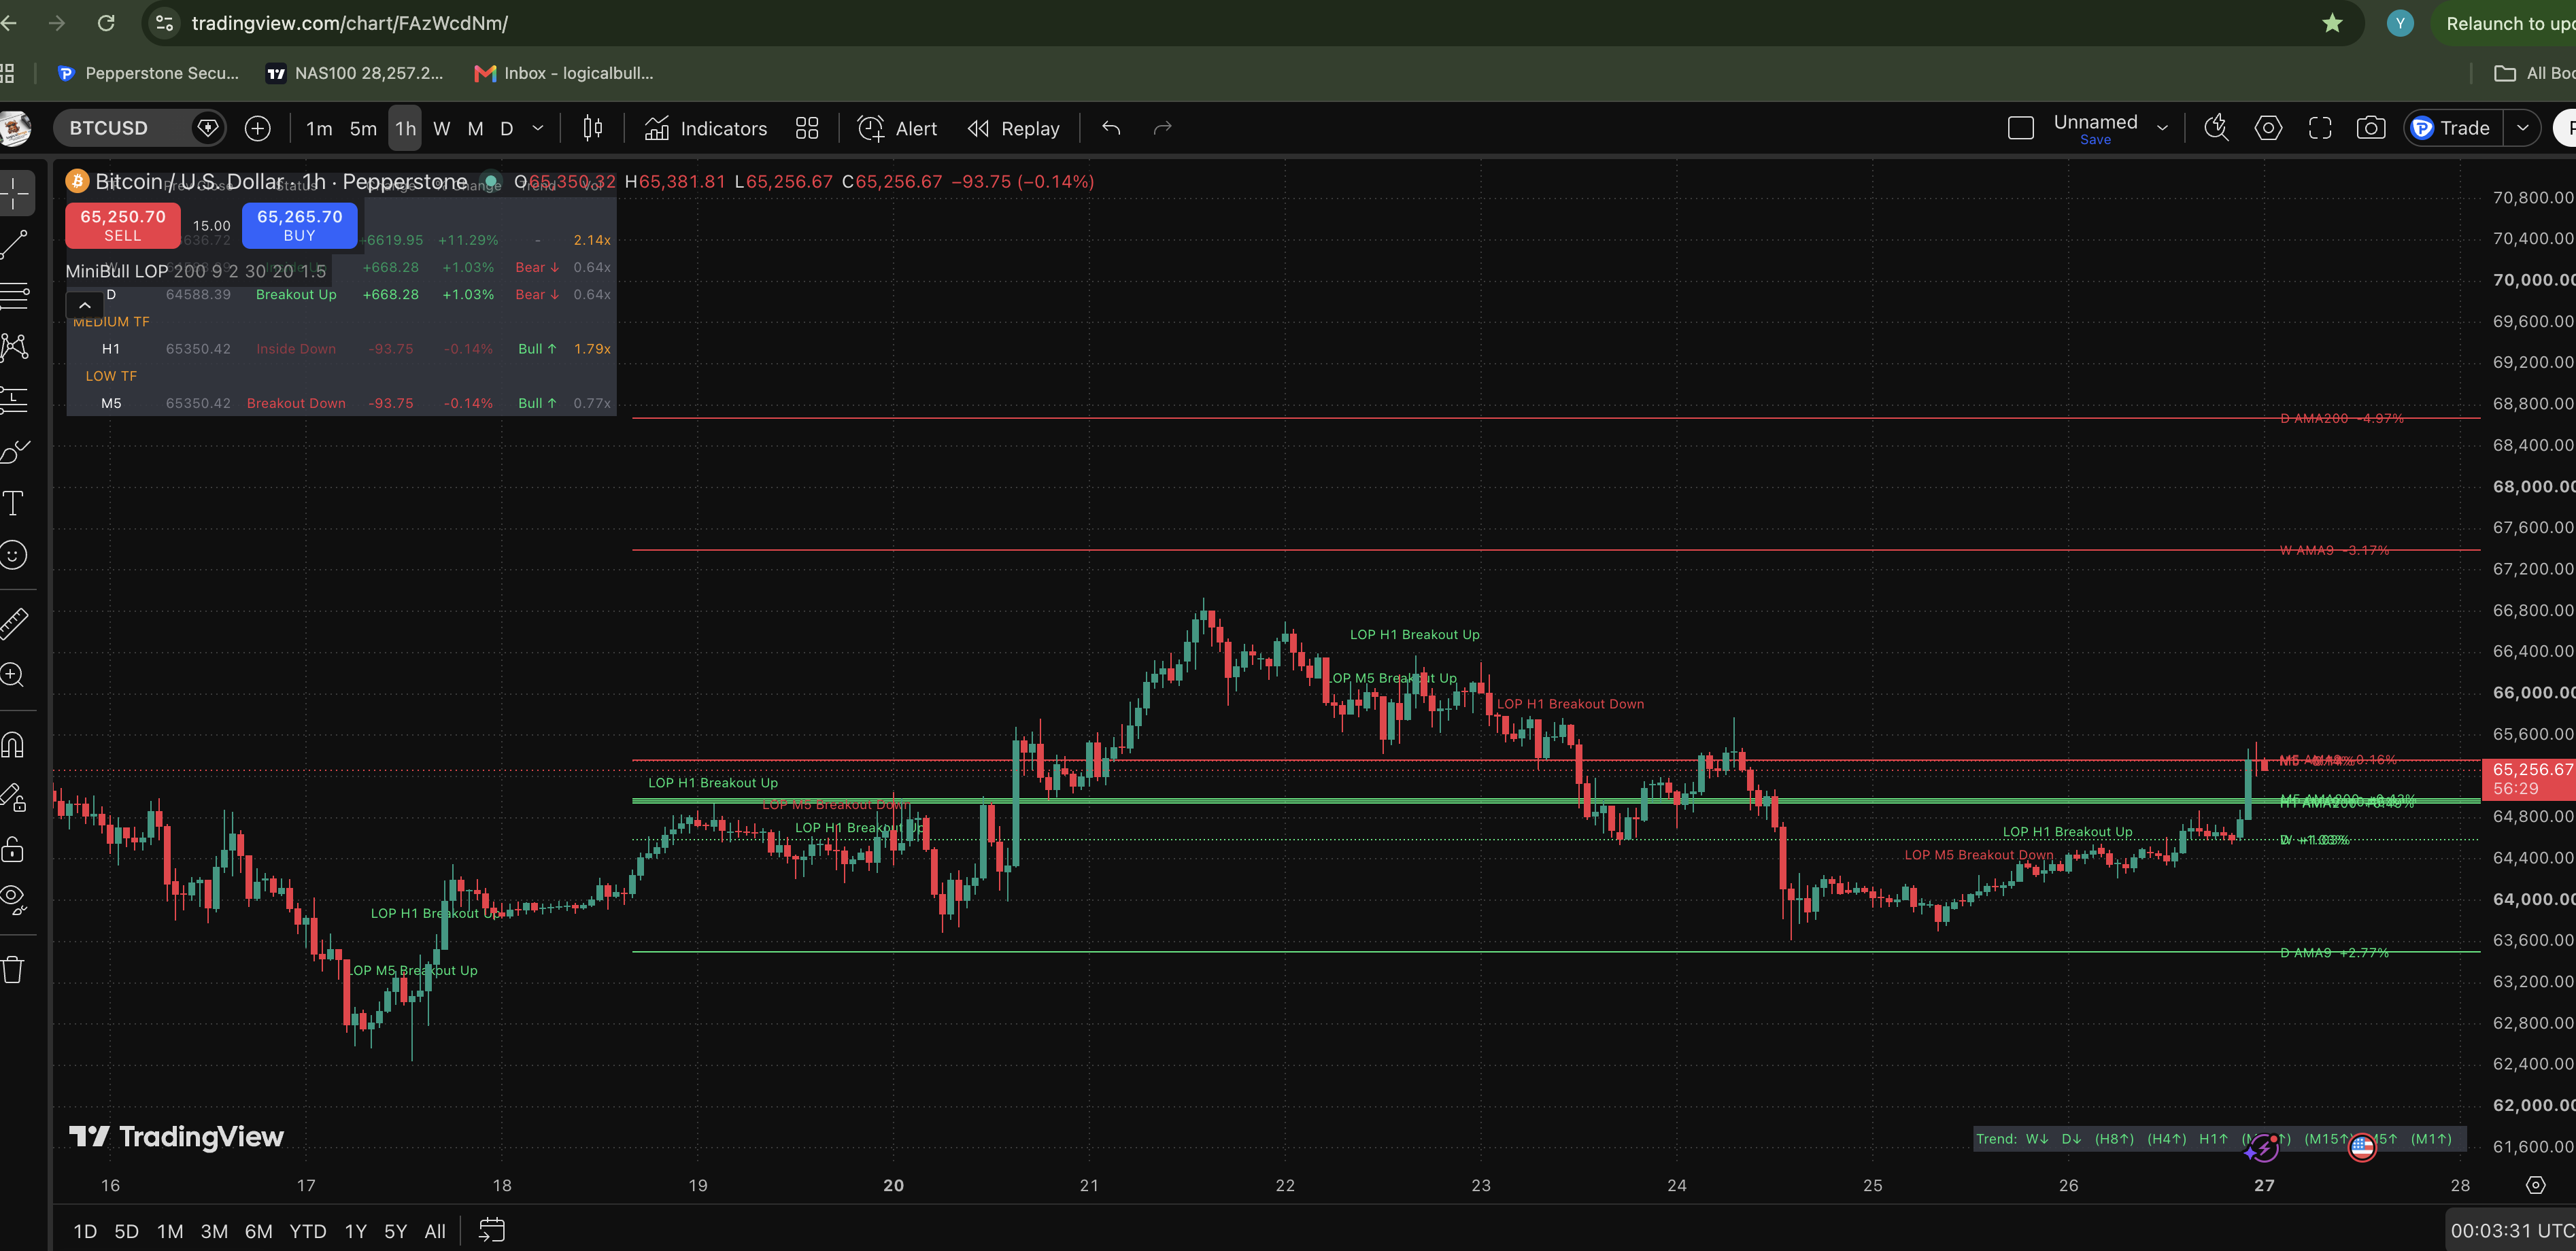
Task: Select the Text annotation tool
Action: (14, 503)
